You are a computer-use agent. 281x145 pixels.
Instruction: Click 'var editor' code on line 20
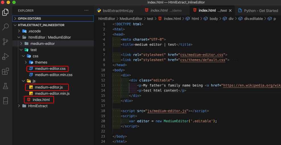click(x=139, y=121)
